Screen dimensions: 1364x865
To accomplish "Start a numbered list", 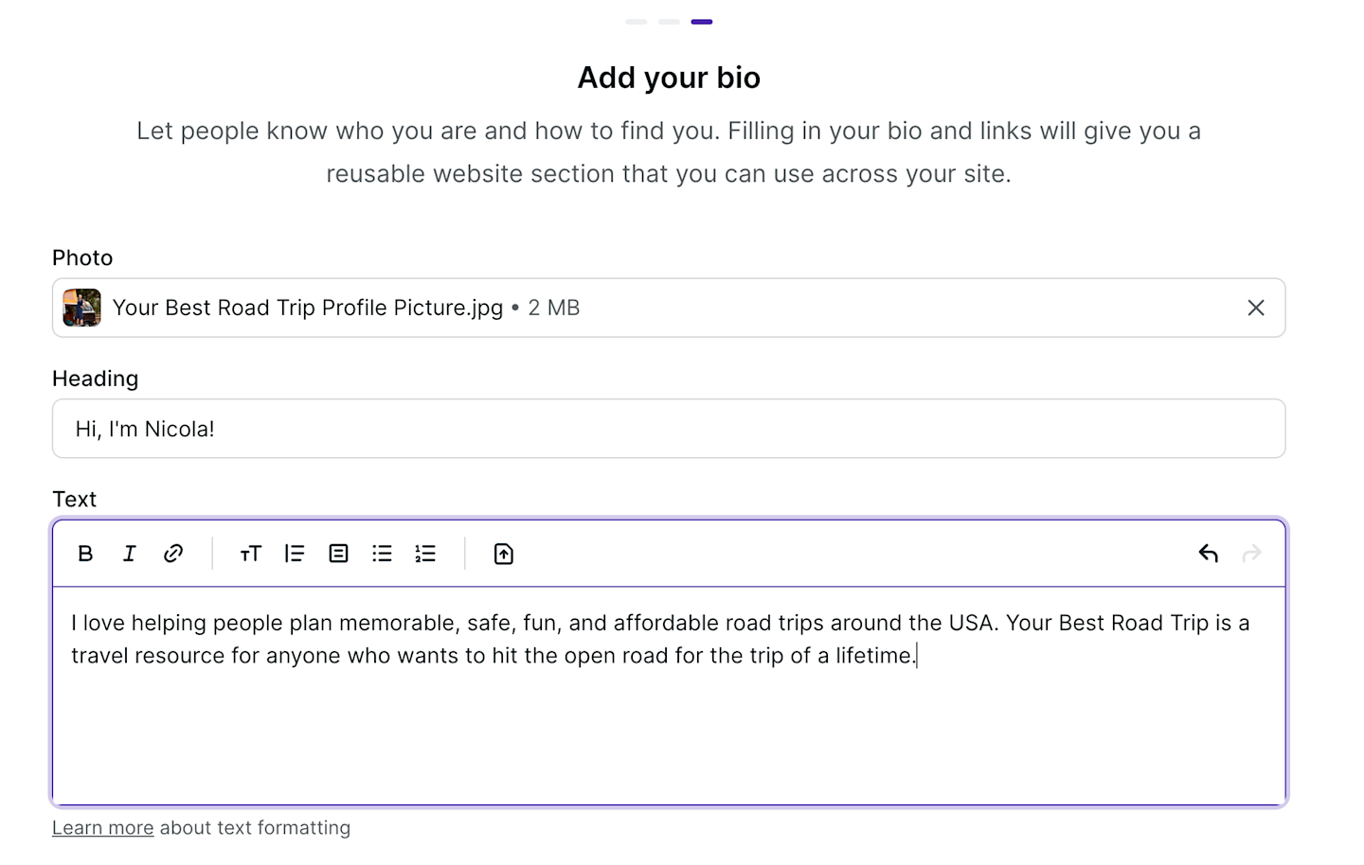I will (x=425, y=554).
